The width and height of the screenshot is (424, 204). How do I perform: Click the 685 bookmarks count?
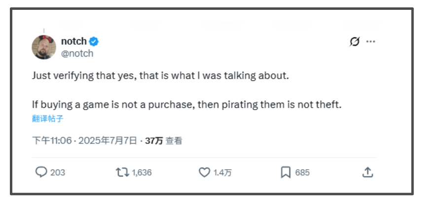(x=302, y=173)
